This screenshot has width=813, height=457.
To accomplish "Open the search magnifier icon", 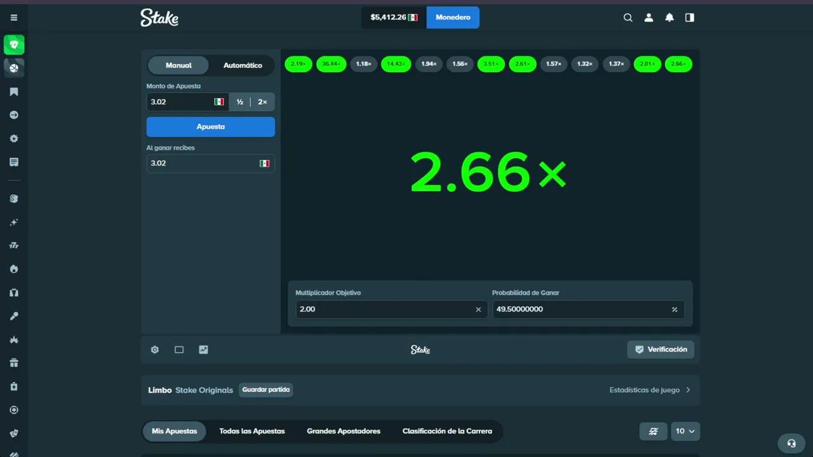I will (628, 18).
